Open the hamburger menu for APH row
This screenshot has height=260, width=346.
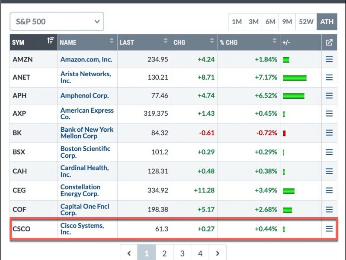(x=329, y=95)
